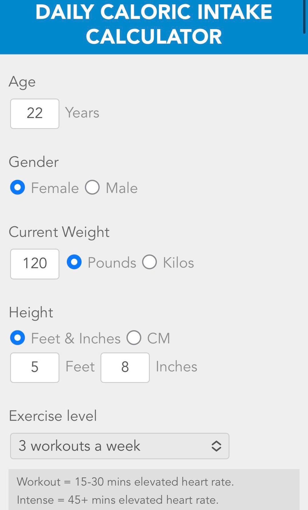Image resolution: width=308 pixels, height=510 pixels.
Task: Click the 'Years' unit label beside the age field
Action: click(x=82, y=113)
